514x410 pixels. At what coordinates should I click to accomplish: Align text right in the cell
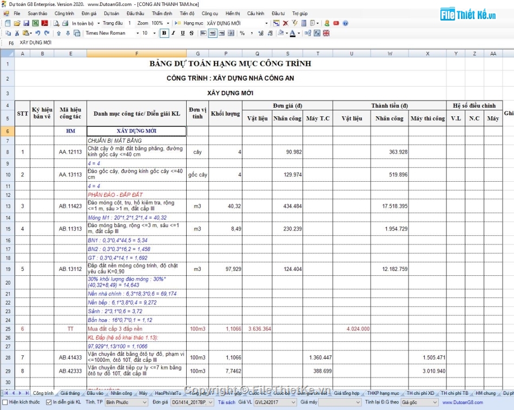click(222, 33)
